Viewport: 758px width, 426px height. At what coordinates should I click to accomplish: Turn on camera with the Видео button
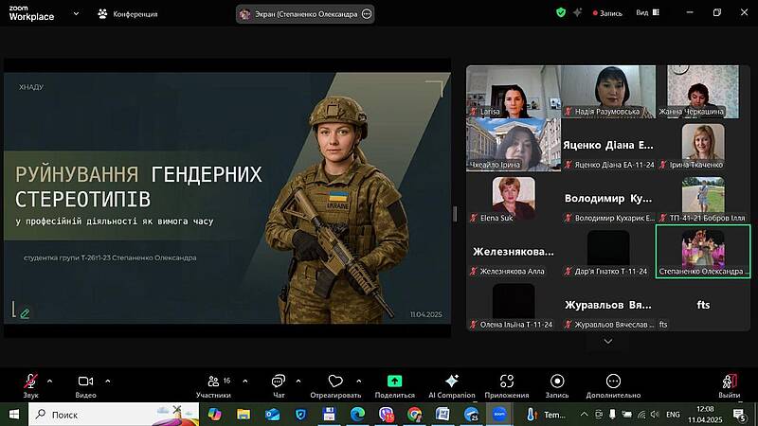pos(86,382)
